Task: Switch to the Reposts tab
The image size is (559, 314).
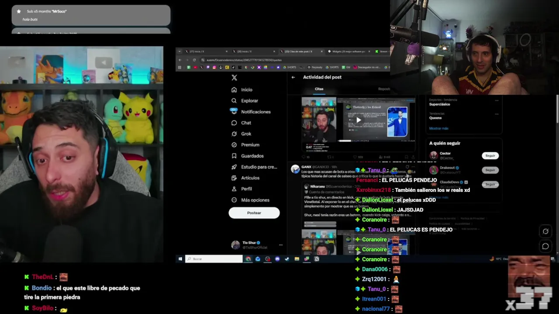Action: pos(384,89)
